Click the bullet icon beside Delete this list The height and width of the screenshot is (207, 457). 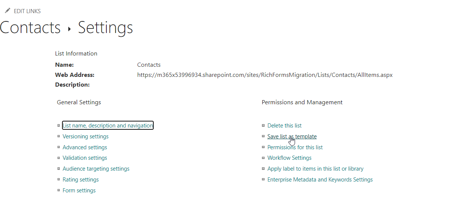pos(263,125)
